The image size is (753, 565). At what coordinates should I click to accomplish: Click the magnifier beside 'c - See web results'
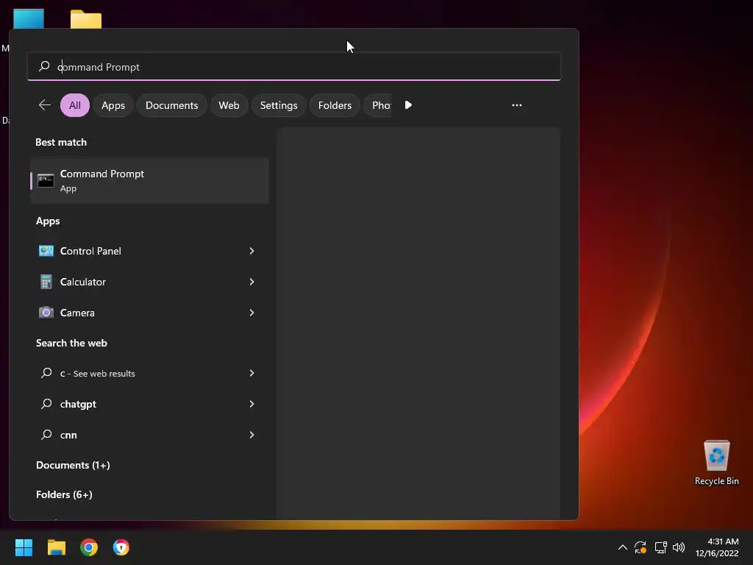coord(46,373)
